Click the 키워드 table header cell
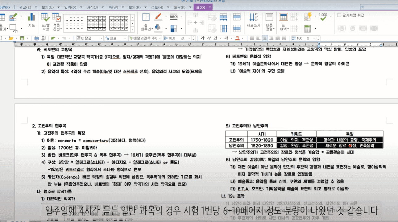Image resolution: width=398 pixels, height=222 pixels. click(x=296, y=134)
